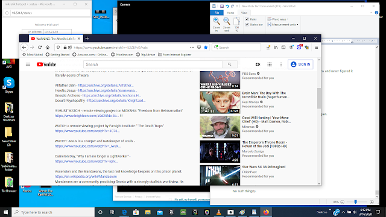Viewport: 386px width, 217px height.
Task: Open From Internet Explorer bookmarks folder
Action: point(174,55)
